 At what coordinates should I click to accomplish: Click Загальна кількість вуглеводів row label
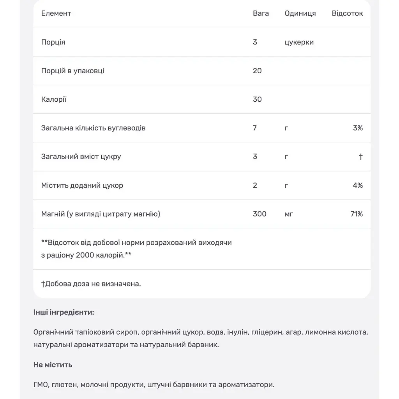pos(93,128)
